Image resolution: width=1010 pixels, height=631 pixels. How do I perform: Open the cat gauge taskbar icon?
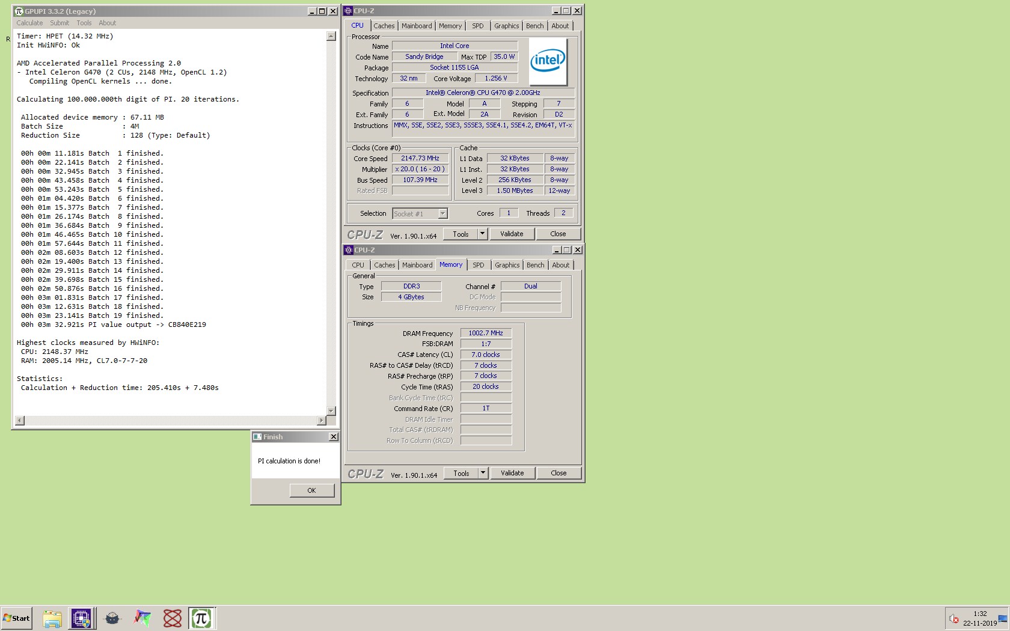click(x=112, y=618)
